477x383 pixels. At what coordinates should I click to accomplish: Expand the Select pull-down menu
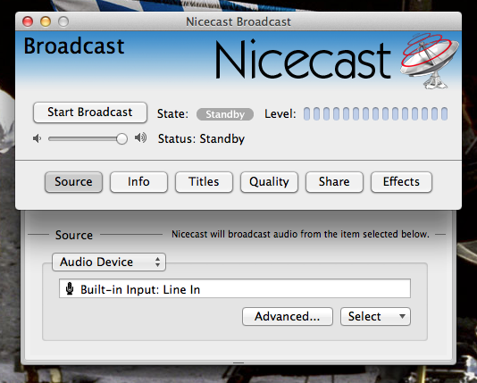(375, 316)
